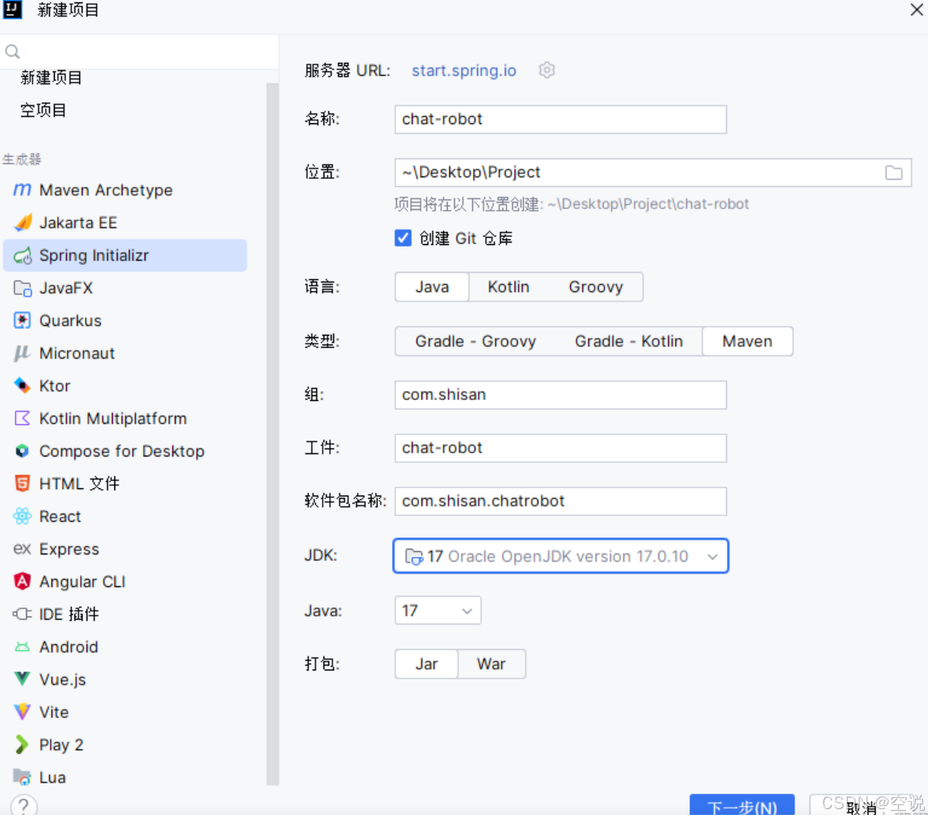Image resolution: width=928 pixels, height=819 pixels.
Task: Click the Jakarta EE icon
Action: (x=23, y=222)
